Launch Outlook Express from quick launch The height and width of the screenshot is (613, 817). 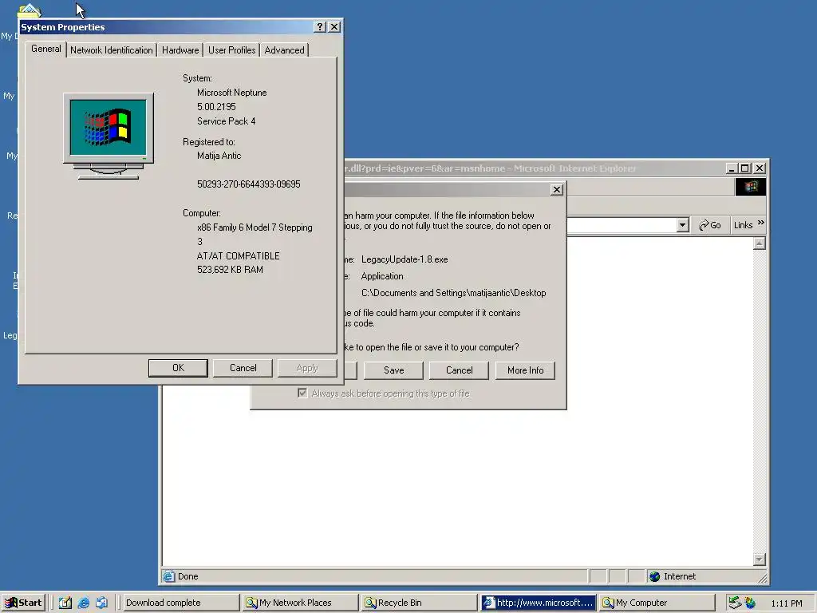[x=101, y=603]
